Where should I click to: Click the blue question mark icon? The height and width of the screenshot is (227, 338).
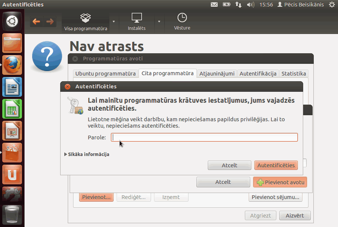[x=47, y=56]
